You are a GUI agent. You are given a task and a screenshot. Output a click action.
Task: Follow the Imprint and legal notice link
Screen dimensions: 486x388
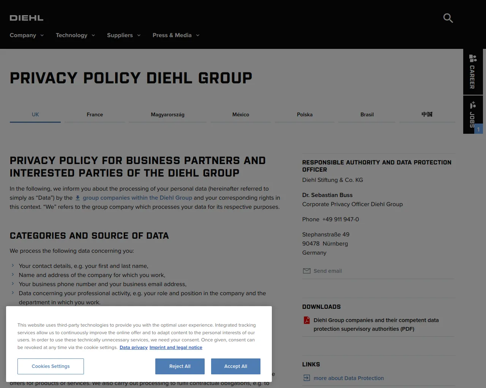click(x=176, y=347)
